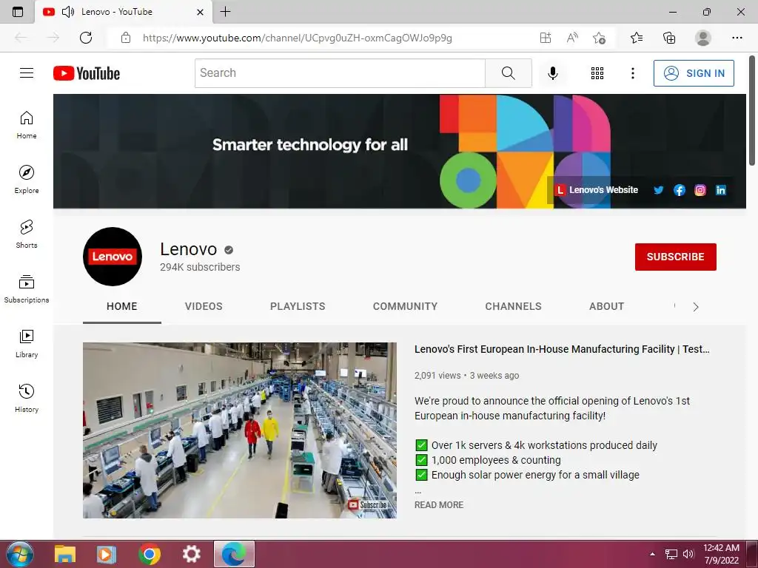Show more channel tabs with right chevron
This screenshot has height=568, width=758.
pos(696,307)
